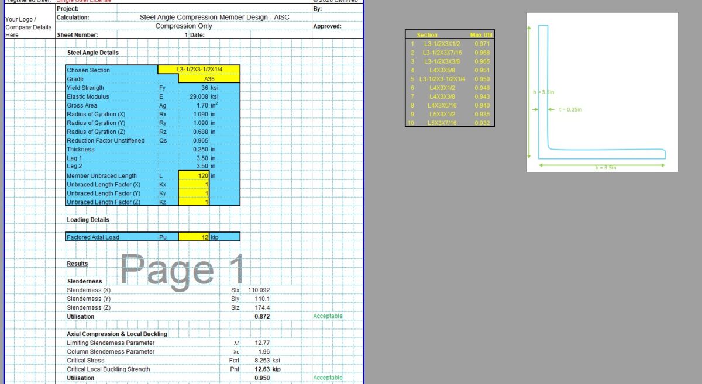Select section L3-1/2X3X3/8 in ranking table
Viewport: 702px width, 384px height.
[x=442, y=61]
